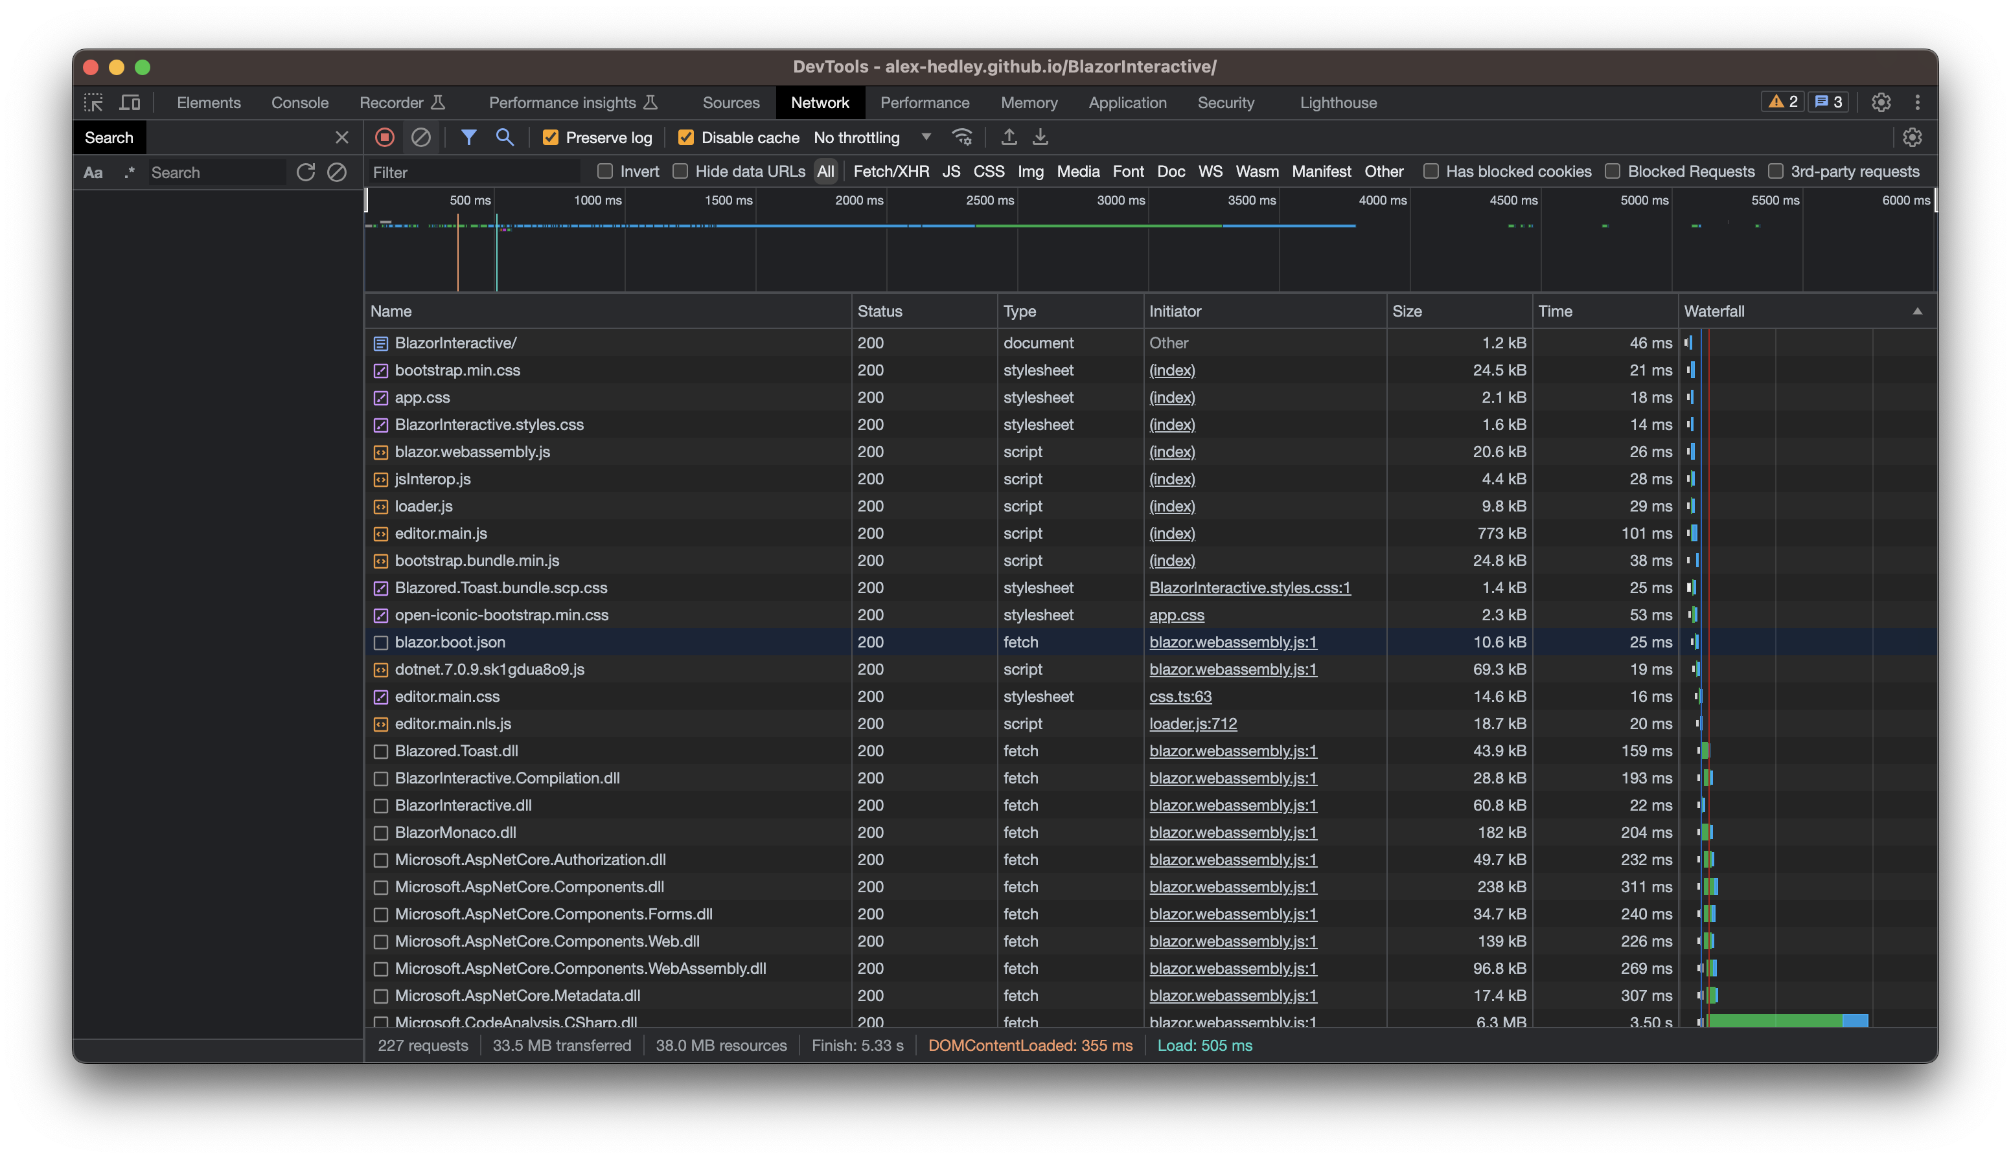The width and height of the screenshot is (2011, 1159).
Task: Import HAR file upload icon
Action: [x=1009, y=138]
